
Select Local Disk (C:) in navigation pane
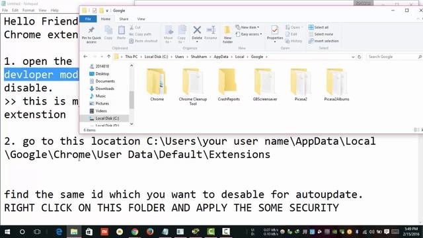107,118
